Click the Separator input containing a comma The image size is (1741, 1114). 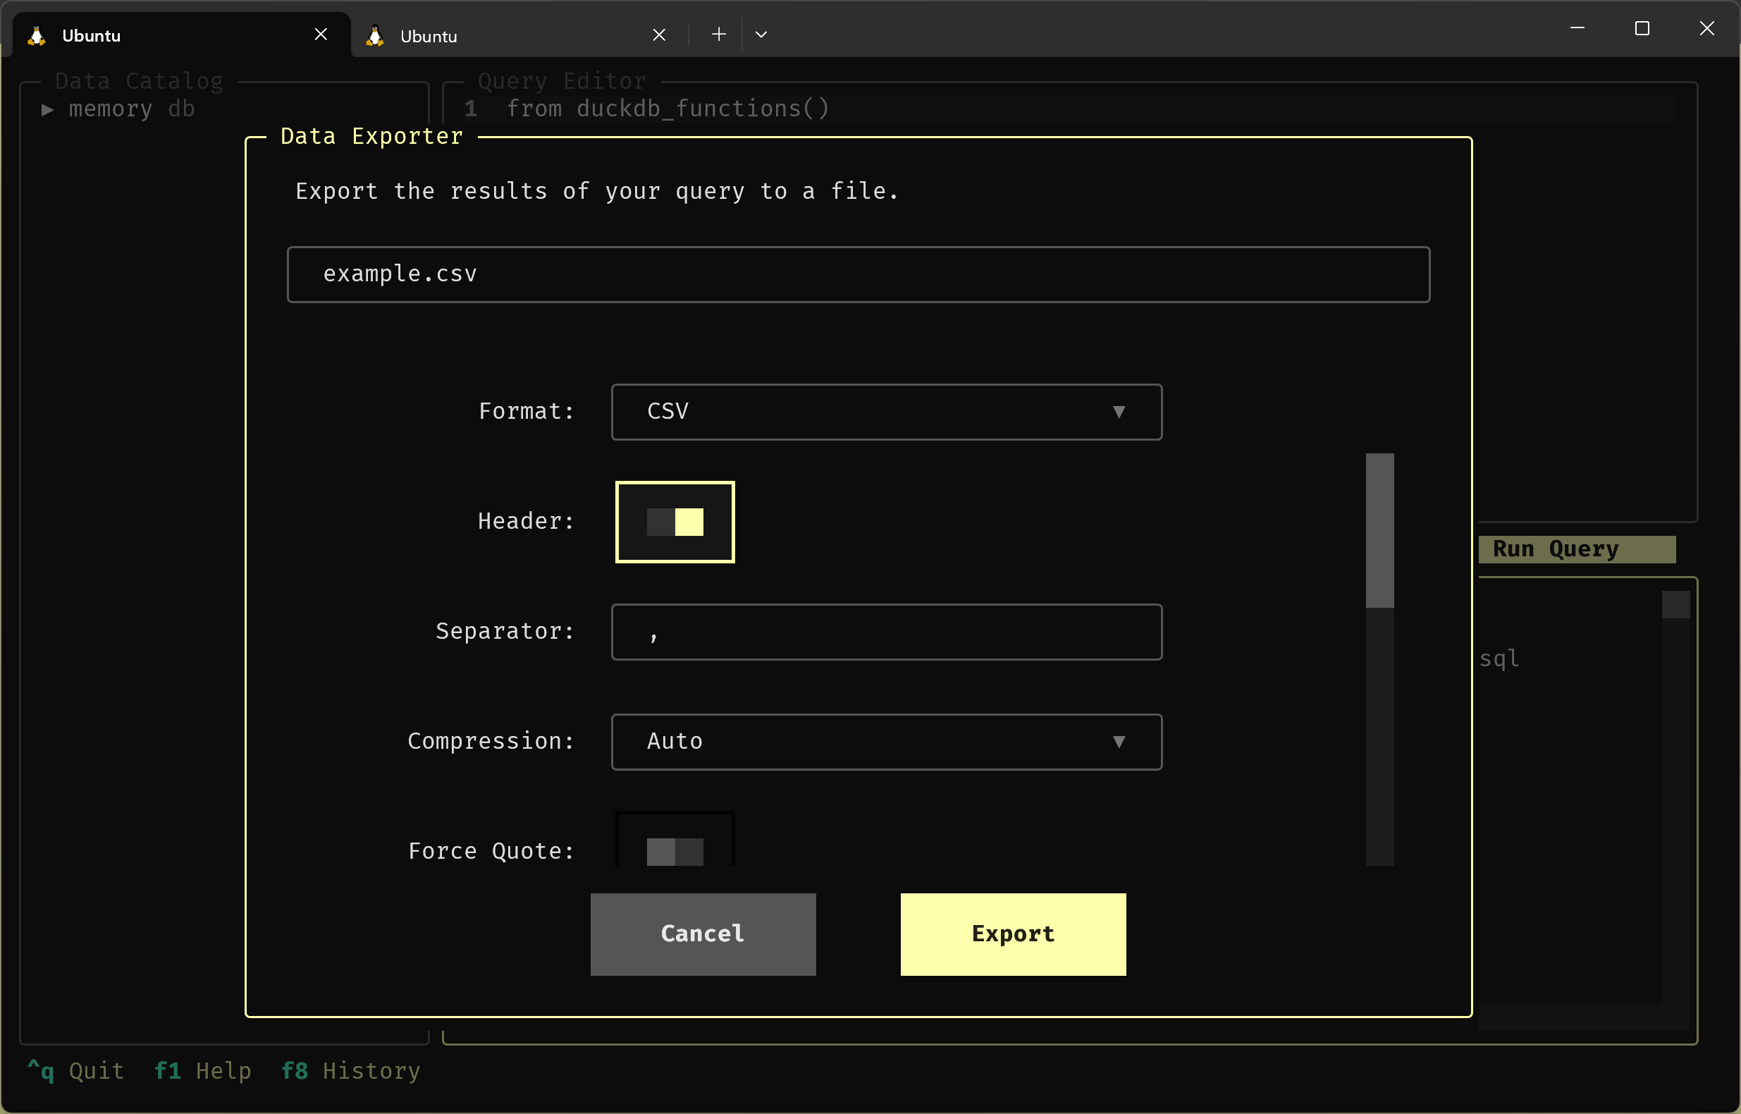[x=886, y=632]
